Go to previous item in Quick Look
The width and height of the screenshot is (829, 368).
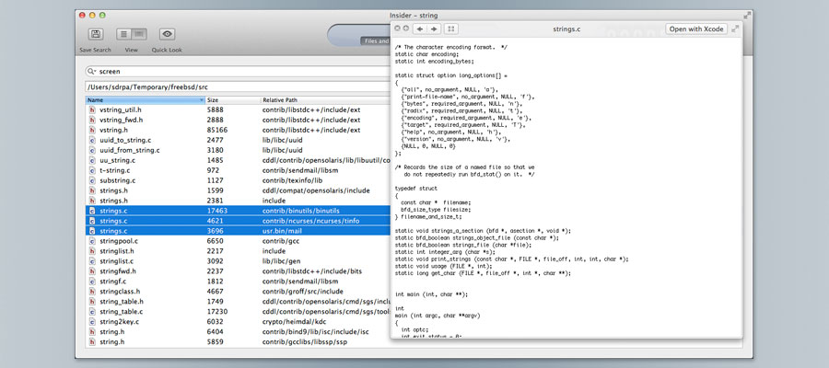420,29
